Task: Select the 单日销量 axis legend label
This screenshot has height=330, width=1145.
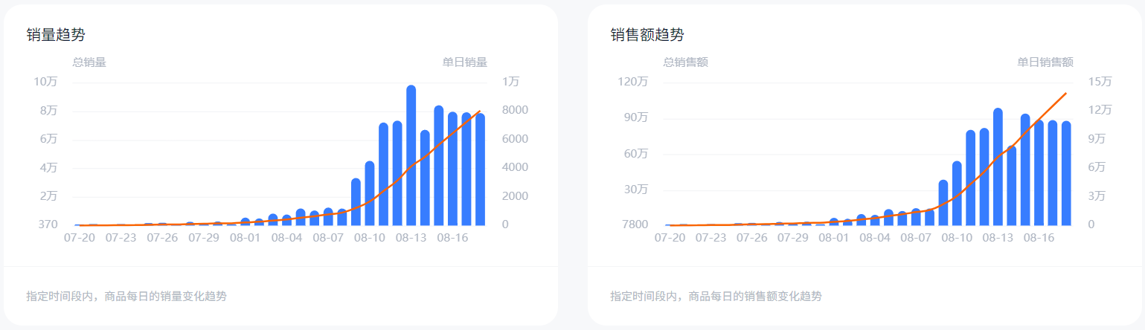Action: 465,62
